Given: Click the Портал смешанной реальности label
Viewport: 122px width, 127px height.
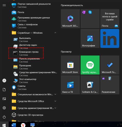Looking at the screenshot, I should point(34,4).
